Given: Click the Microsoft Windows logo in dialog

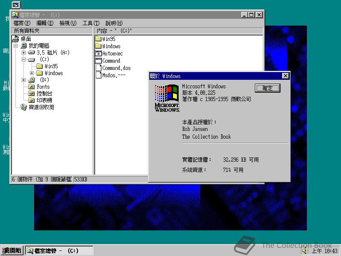Looking at the screenshot, I should click(167, 98).
